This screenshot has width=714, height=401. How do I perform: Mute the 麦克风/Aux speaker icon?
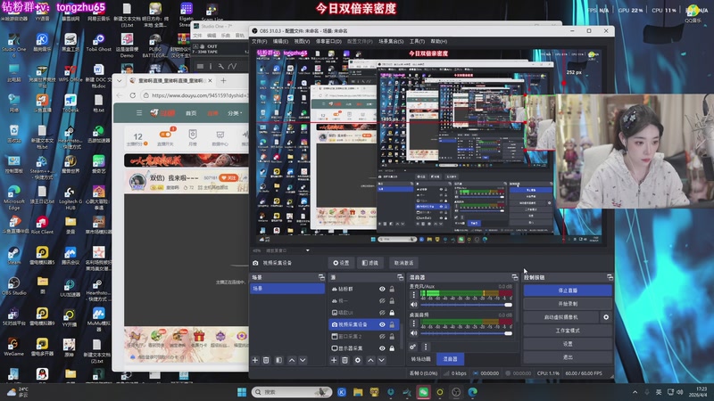(x=413, y=305)
